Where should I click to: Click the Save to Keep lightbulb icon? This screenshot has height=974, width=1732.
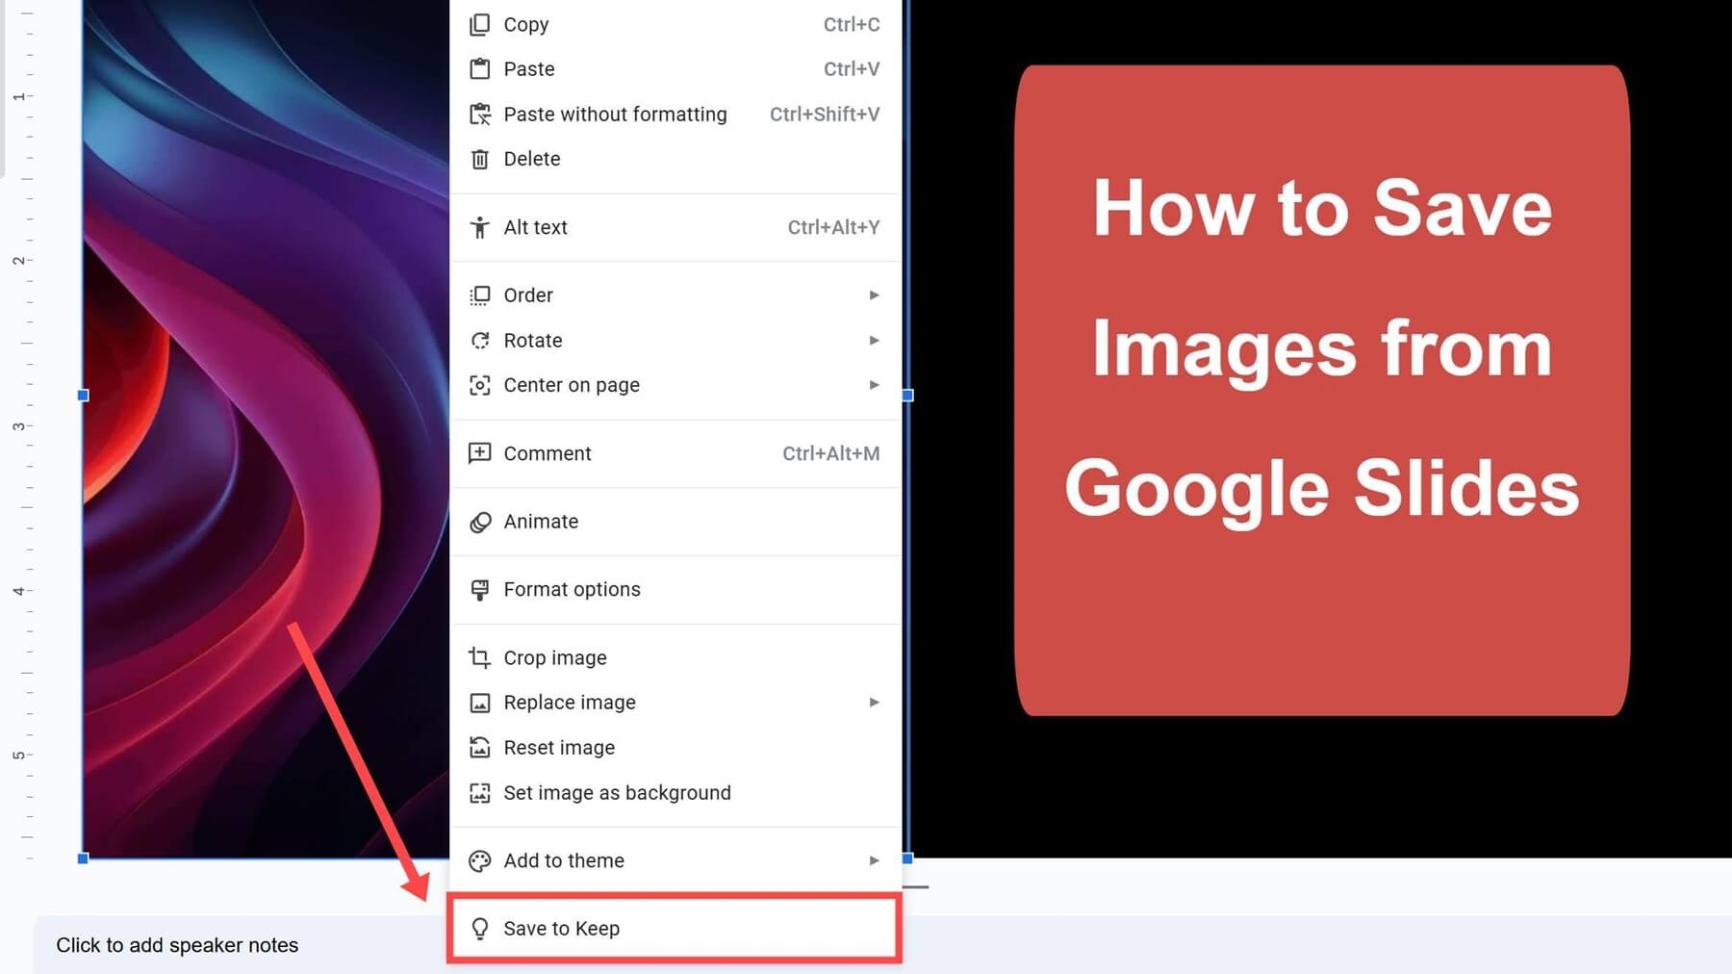479,929
